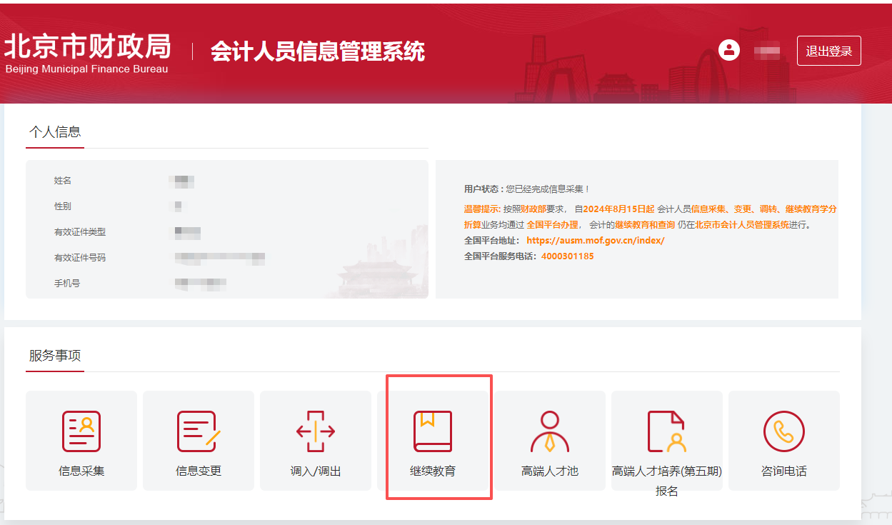Image resolution: width=892 pixels, height=525 pixels.
Task: Select the 个人信息 section tab
Action: [55, 131]
